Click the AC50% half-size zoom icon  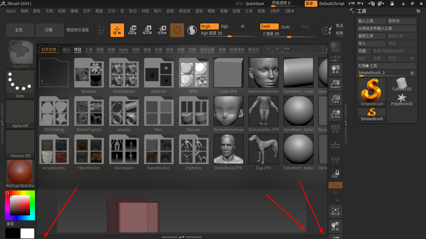point(336,114)
